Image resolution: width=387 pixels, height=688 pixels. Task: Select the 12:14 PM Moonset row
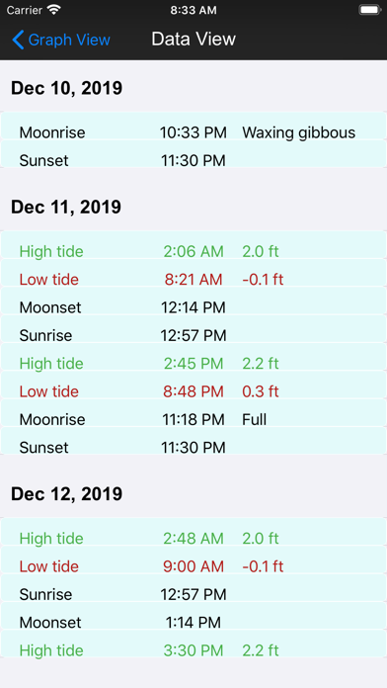tap(193, 301)
